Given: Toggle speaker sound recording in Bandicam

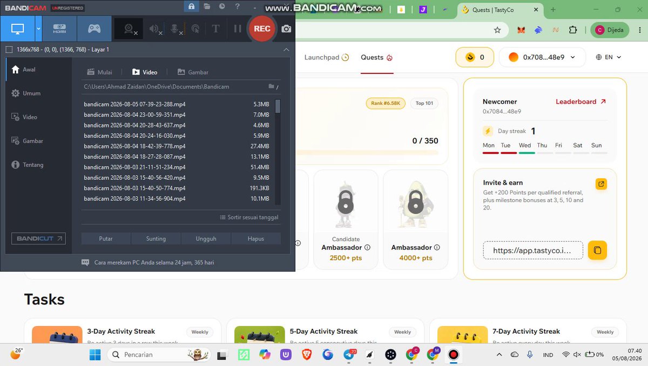Looking at the screenshot, I should [155, 29].
